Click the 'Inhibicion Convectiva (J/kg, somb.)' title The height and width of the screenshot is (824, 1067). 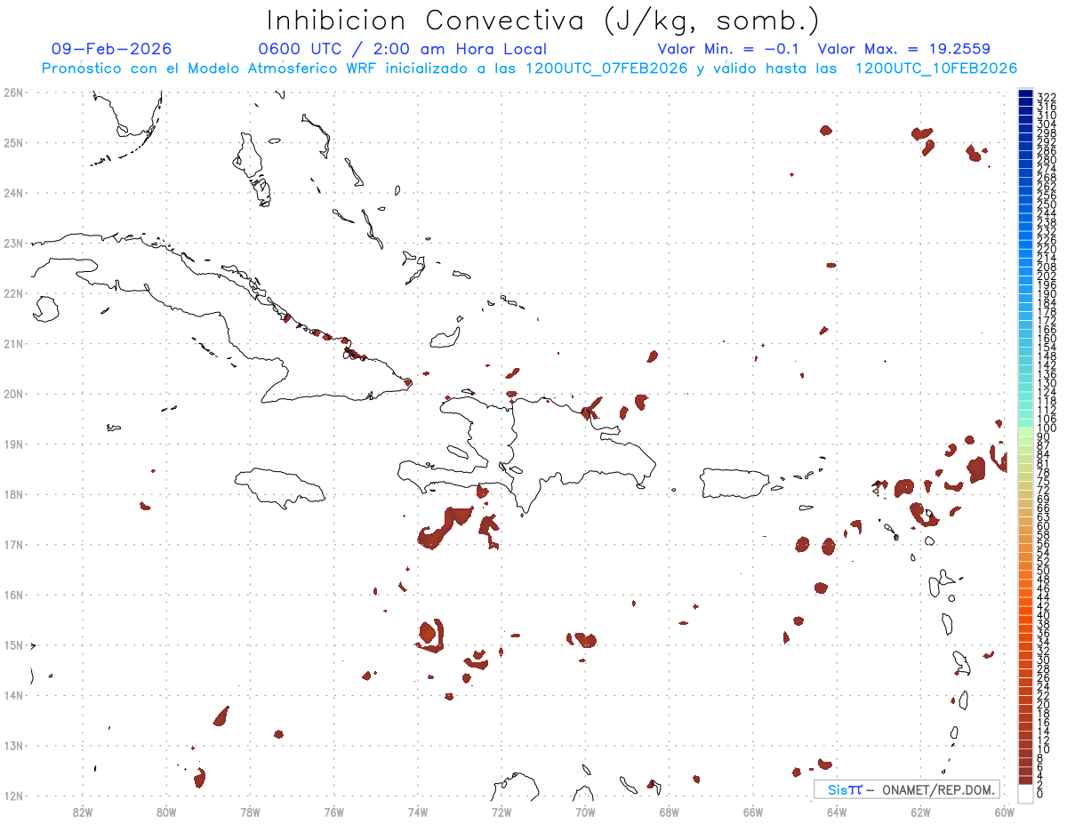[543, 21]
